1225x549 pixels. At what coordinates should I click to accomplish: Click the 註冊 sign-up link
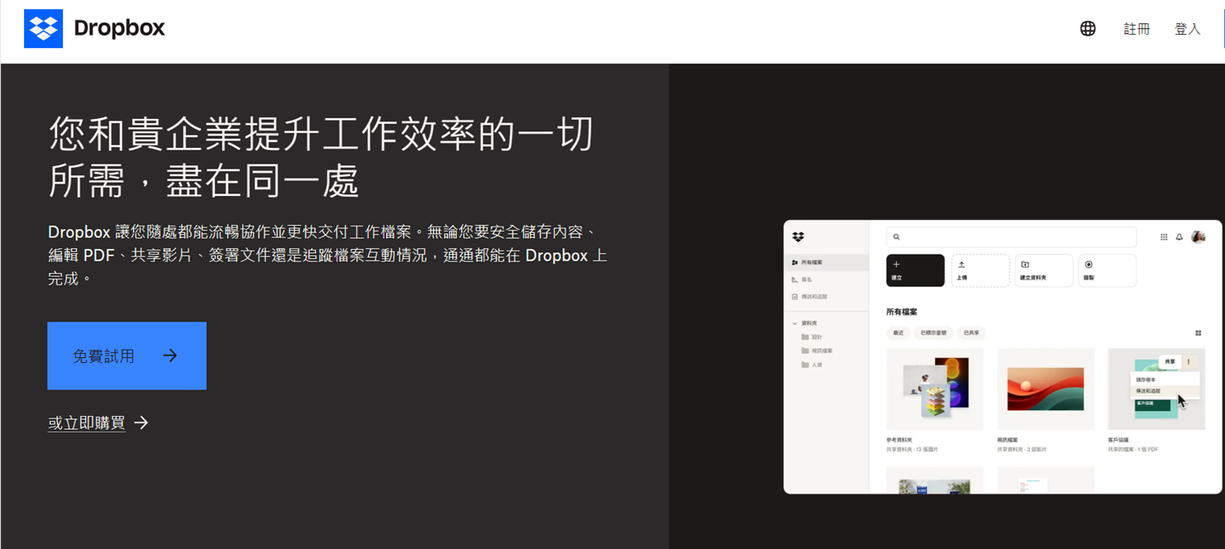(x=1136, y=29)
